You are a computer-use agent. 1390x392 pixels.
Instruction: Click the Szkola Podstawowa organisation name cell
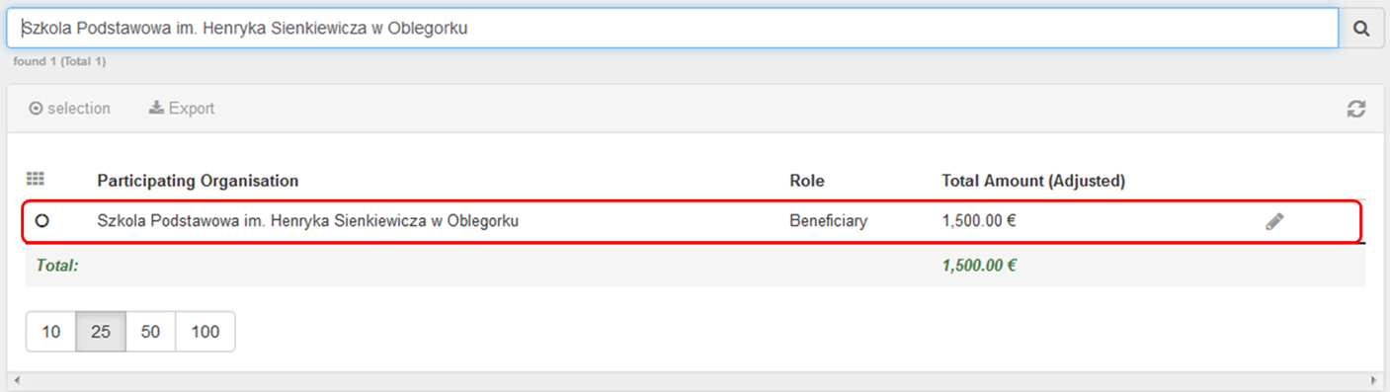click(308, 221)
